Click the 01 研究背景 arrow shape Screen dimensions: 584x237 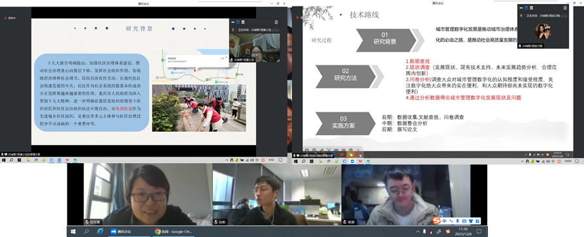[x=386, y=40]
